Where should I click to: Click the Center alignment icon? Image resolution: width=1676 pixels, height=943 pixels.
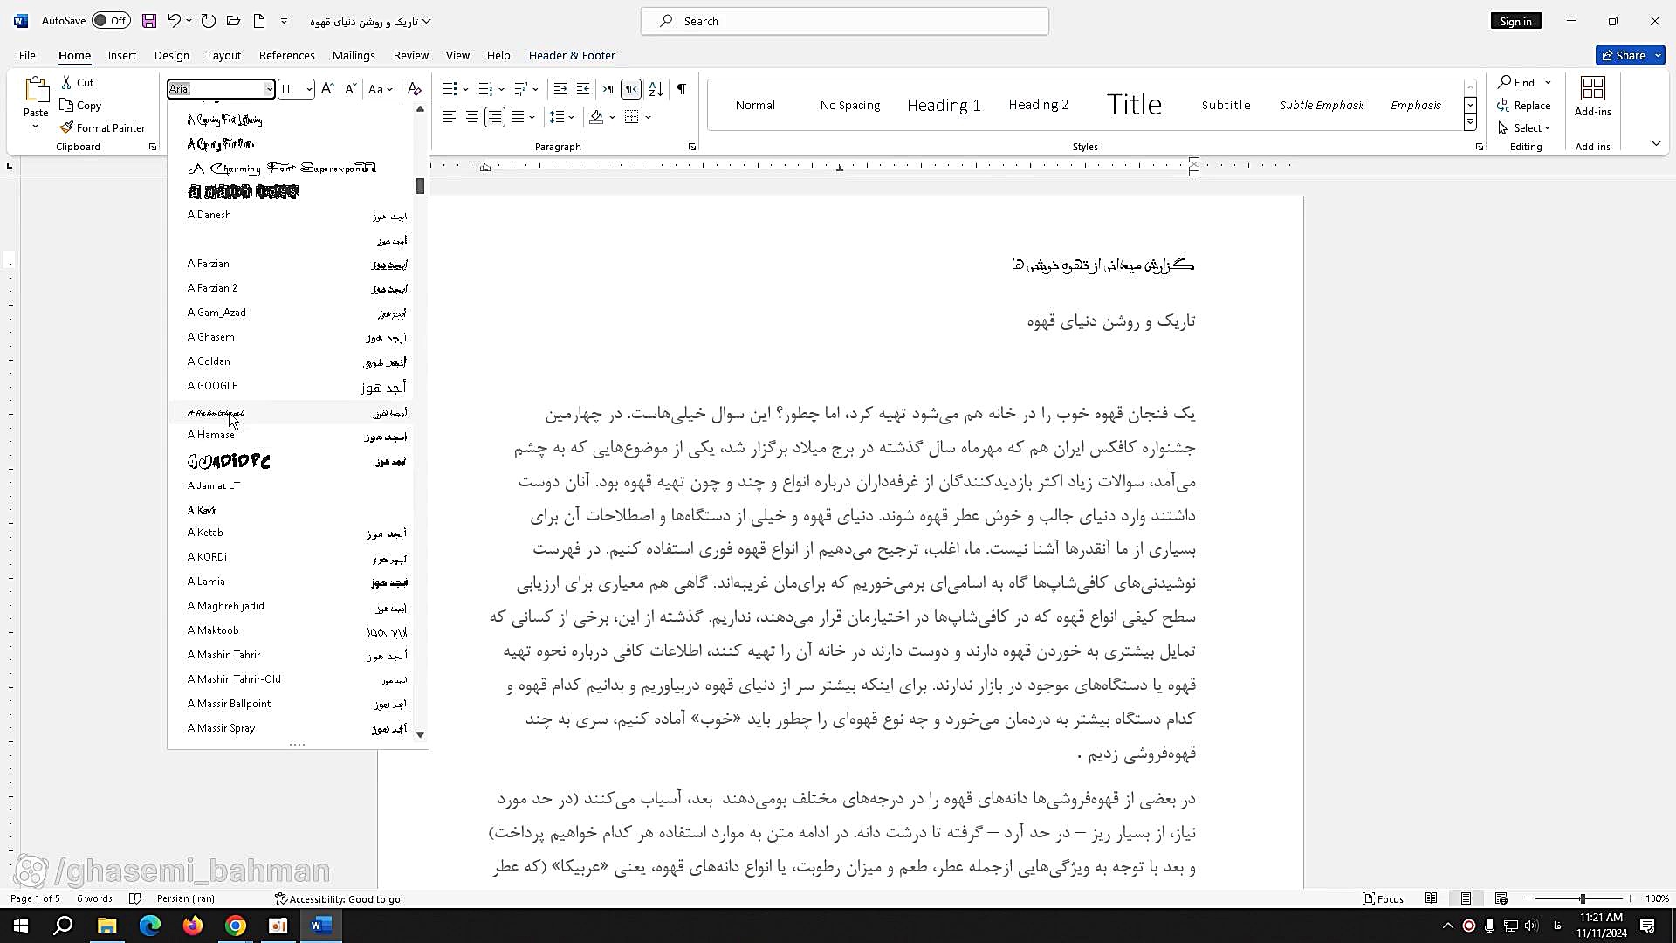pyautogui.click(x=471, y=117)
